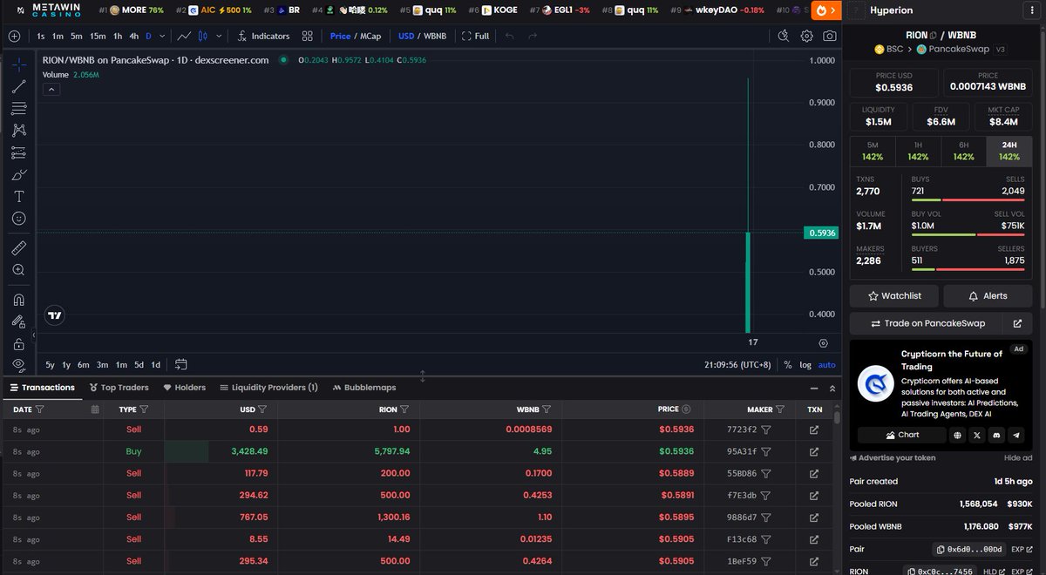Screen dimensions: 1046x575
Task: Set chart interval to 15m
Action: click(x=98, y=36)
